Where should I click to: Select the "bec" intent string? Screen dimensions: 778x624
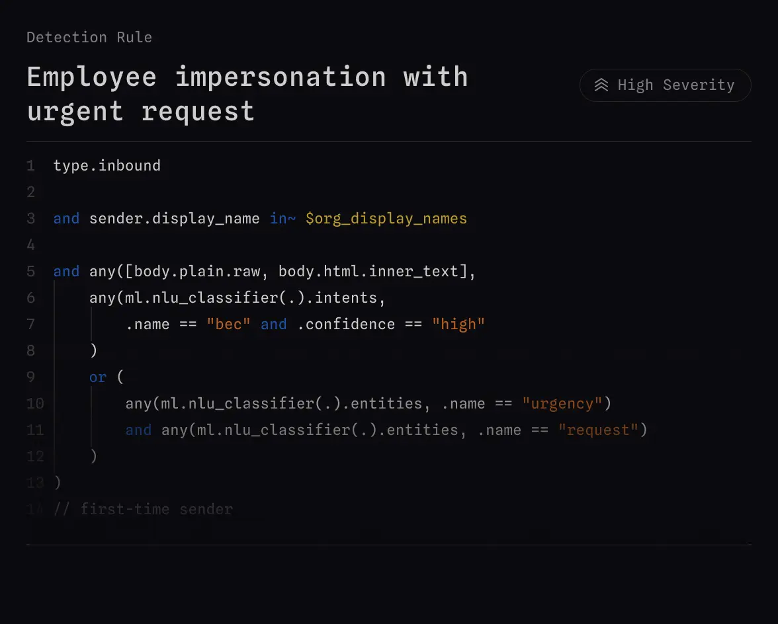coord(228,324)
